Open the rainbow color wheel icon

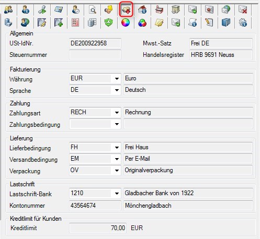pyautogui.click(x=126, y=23)
